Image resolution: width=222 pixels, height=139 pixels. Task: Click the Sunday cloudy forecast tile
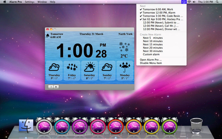click(x=107, y=71)
